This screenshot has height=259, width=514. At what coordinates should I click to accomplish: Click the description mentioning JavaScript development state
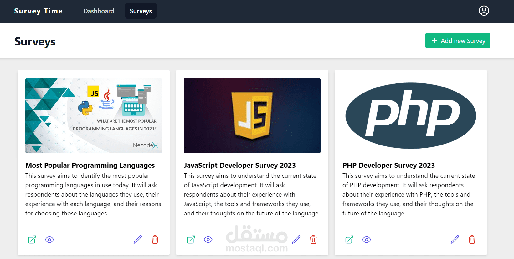pos(252,194)
